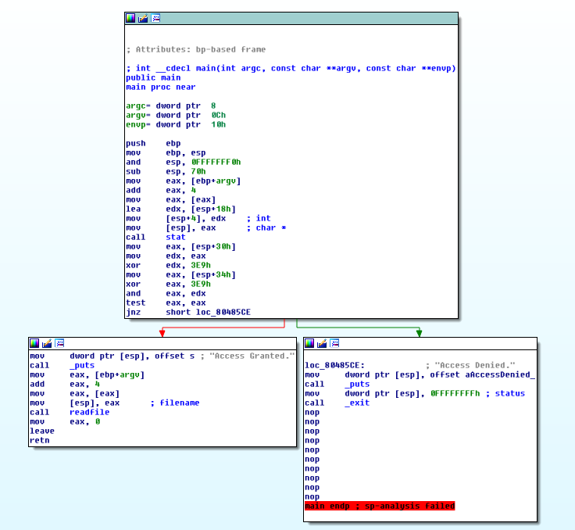The image size is (575, 530).
Task: Click the red 'sp-analysis failed' line
Action: tap(379, 506)
